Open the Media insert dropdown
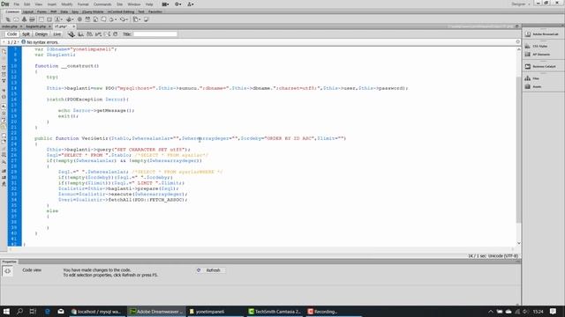 [70, 19]
